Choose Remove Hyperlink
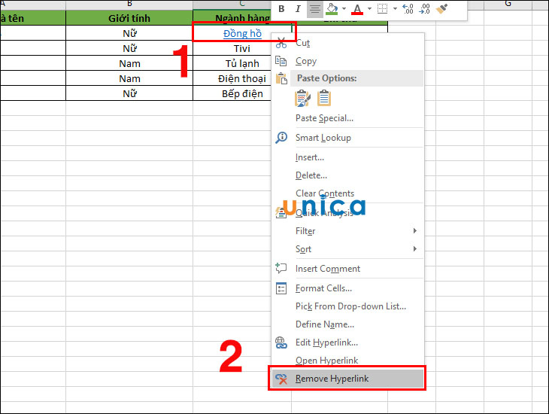 347,379
